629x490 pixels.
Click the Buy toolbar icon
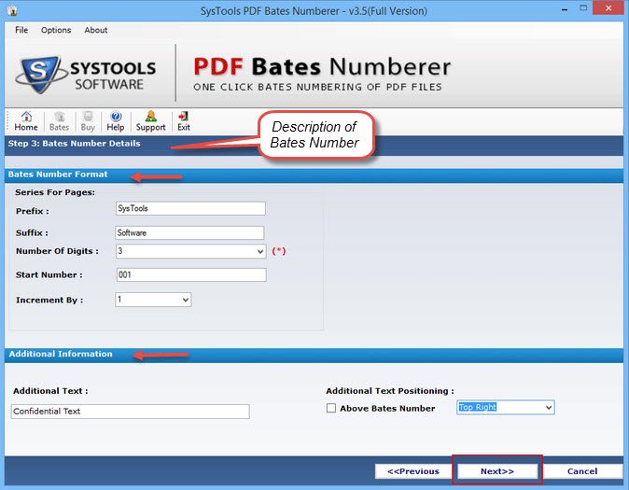[88, 121]
